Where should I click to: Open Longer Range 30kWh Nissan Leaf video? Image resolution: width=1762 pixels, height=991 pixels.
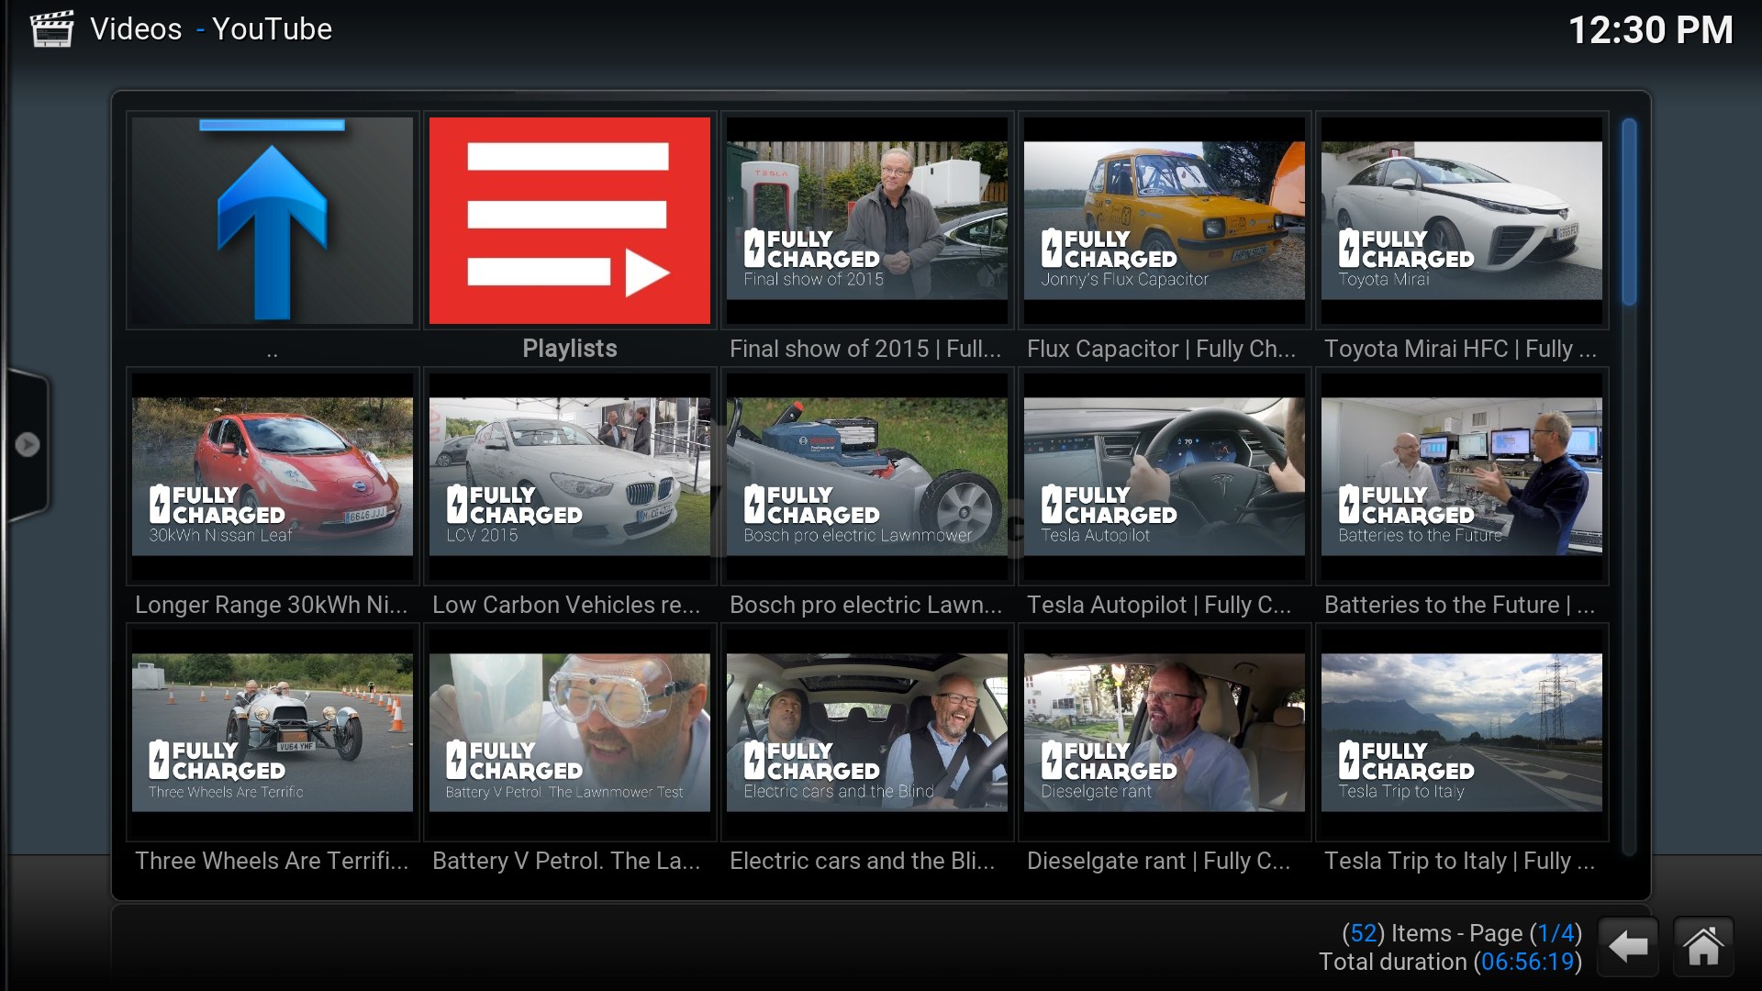273,476
